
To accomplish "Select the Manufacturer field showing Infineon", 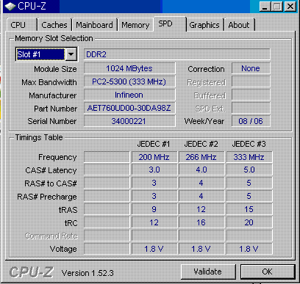I will [129, 95].
